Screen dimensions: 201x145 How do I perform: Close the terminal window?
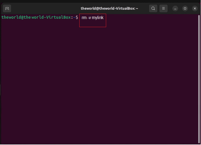tap(195, 8)
